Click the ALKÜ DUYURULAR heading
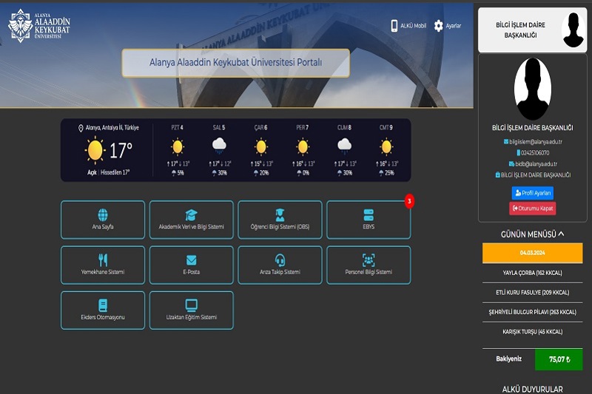The width and height of the screenshot is (592, 394). pyautogui.click(x=532, y=389)
